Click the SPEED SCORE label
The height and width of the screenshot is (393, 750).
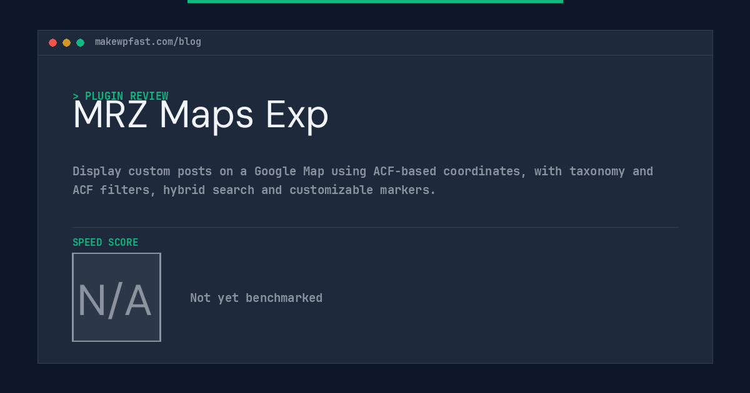click(106, 242)
